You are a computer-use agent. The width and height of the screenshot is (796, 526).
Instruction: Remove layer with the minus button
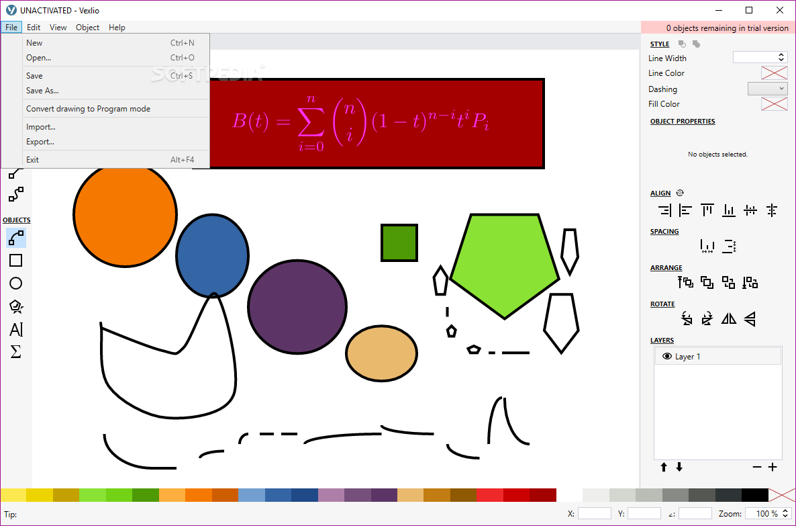[757, 466]
